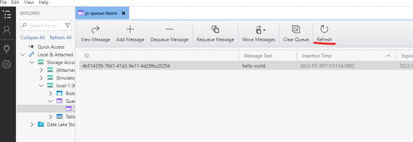This screenshot has height=142, width=413.
Task: Click the Refresh All link
Action: [x=61, y=38]
